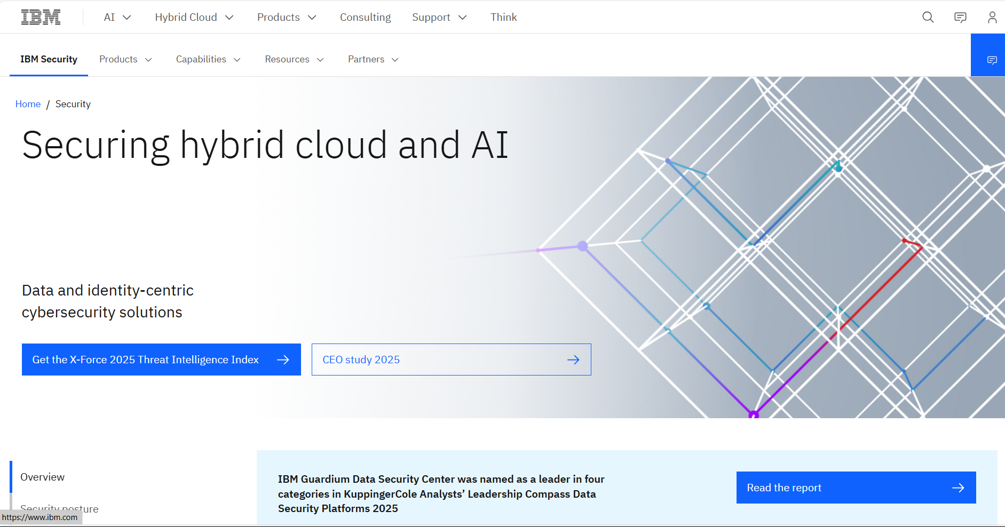1005x527 pixels.
Task: Get the X-Force 2025 Threat Intelligence Index
Action: [161, 360]
